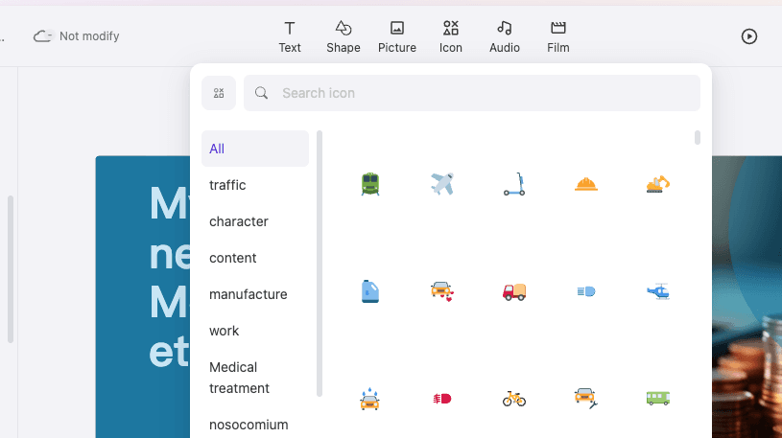Choose the red delivery truck icon

click(x=514, y=291)
